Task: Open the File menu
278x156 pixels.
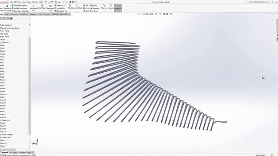Action: click(12, 2)
